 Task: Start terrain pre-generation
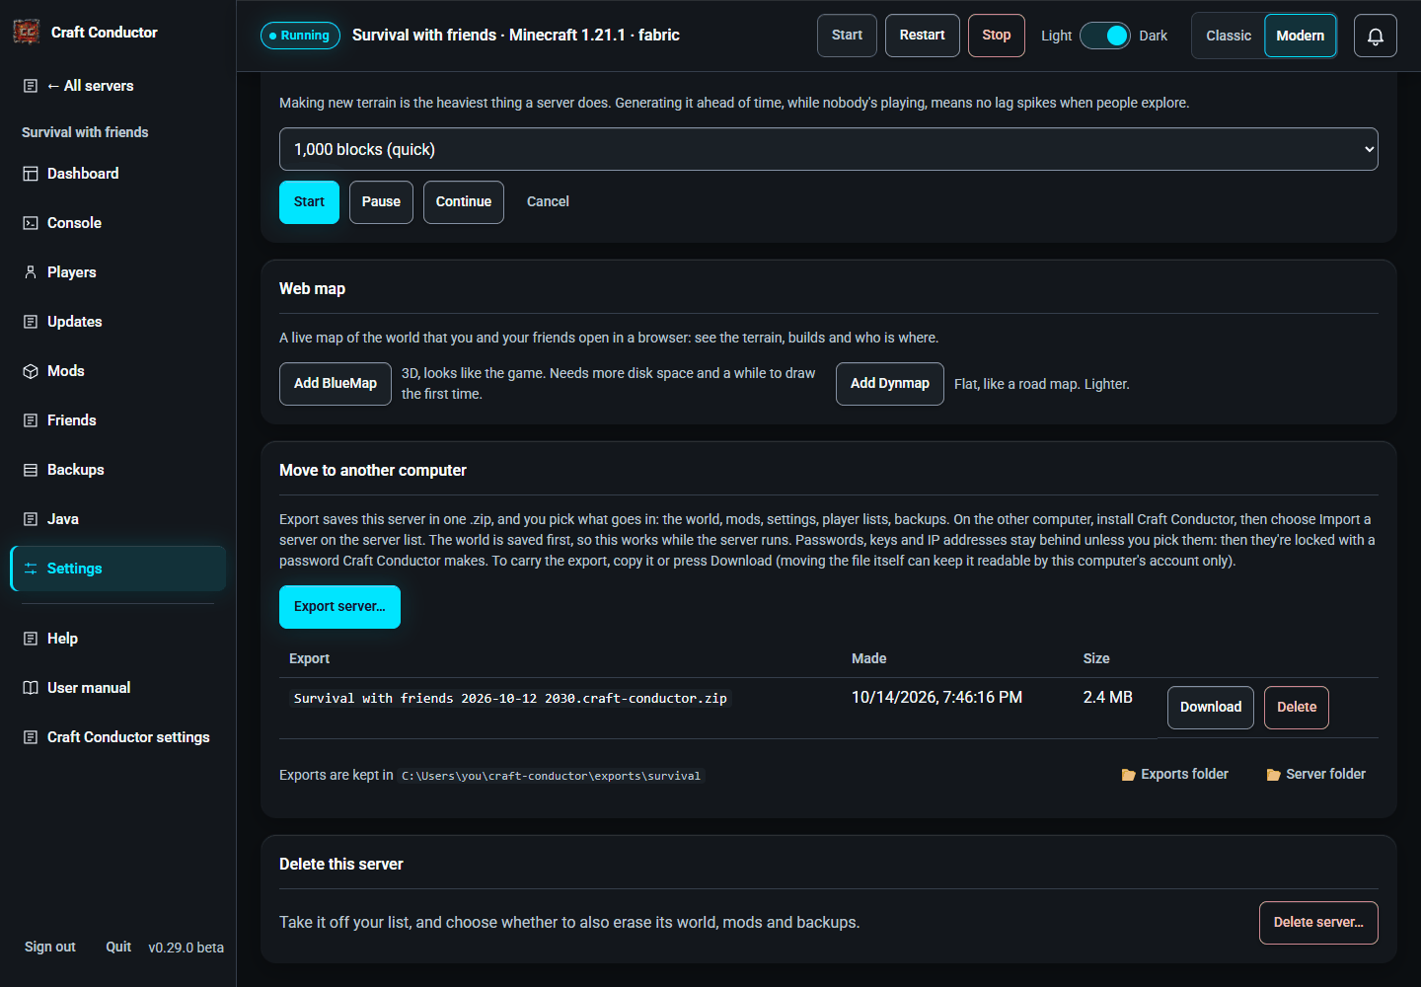click(309, 202)
